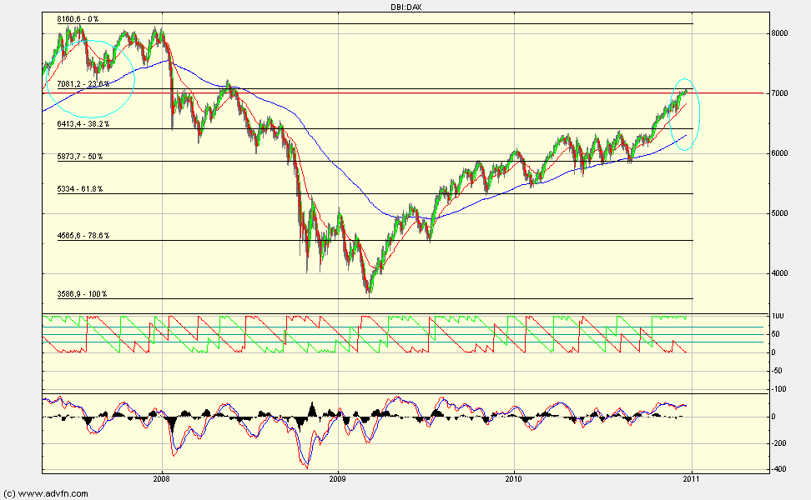
Task: Click the 2011 year axis label
Action: point(692,479)
